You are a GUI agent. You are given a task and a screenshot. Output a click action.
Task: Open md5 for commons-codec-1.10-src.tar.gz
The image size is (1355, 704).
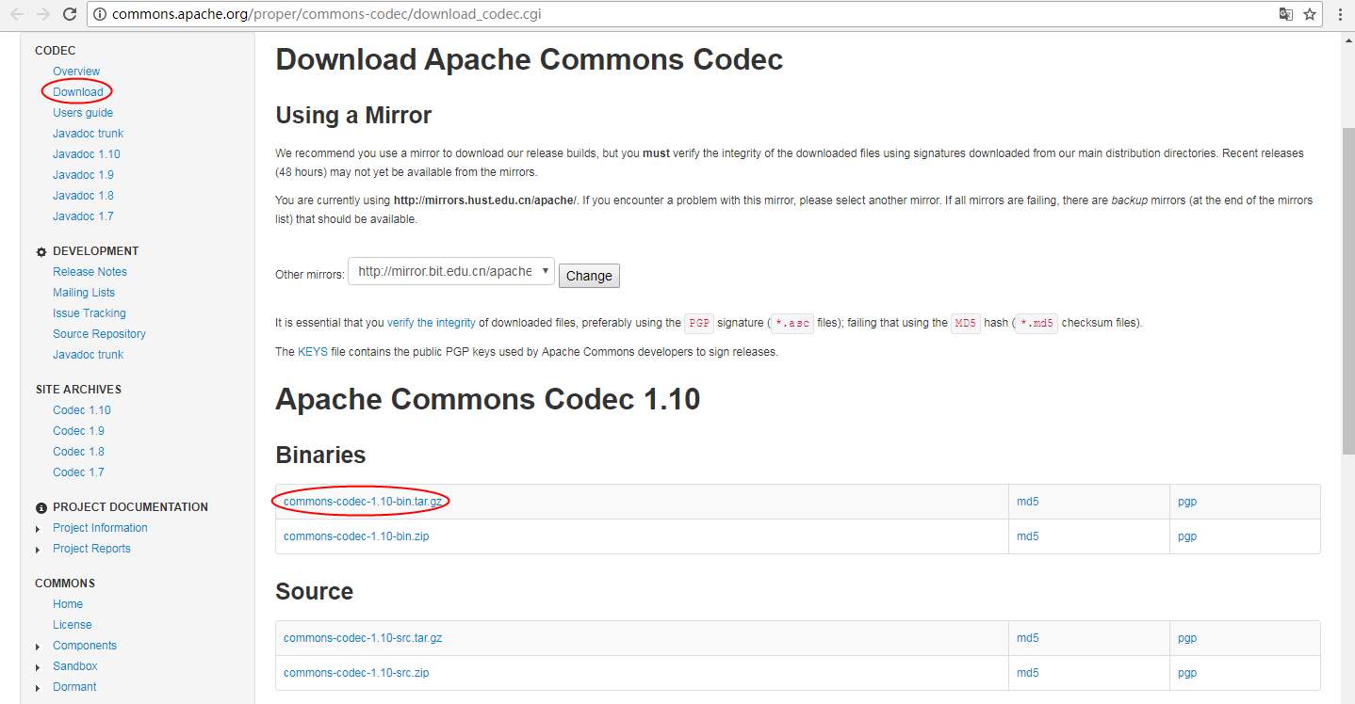[1027, 638]
